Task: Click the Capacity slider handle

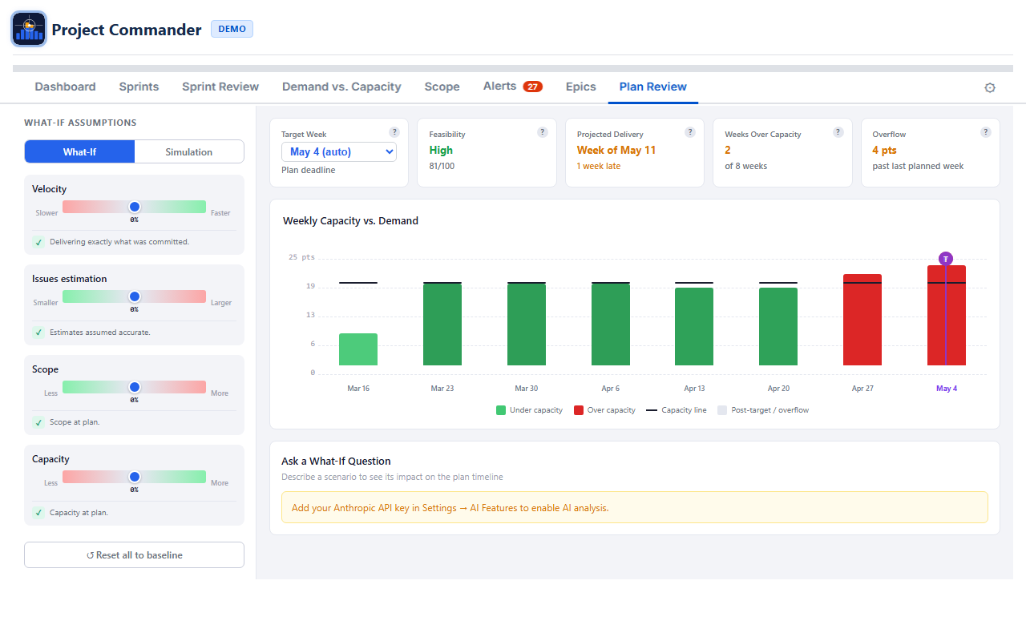Action: (x=135, y=477)
